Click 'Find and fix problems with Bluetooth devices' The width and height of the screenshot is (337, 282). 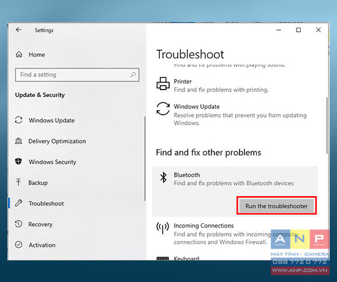(233, 183)
